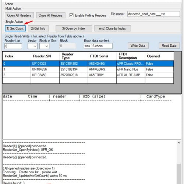Click 3) Open by Index button
Image resolution: width=184 pixels, height=184 pixels.
pos(74,28)
